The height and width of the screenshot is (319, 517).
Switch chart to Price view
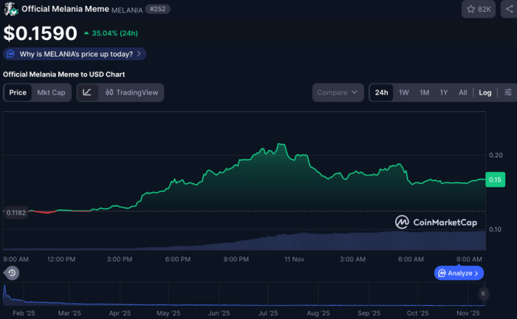(18, 93)
